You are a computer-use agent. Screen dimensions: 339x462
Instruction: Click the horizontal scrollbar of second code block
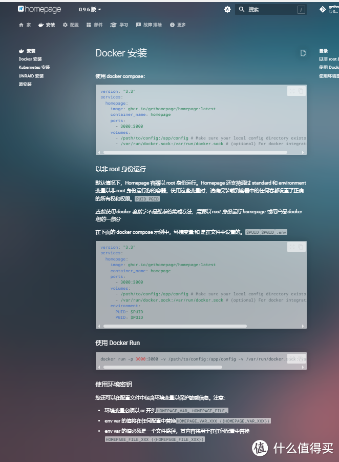coord(175,326)
